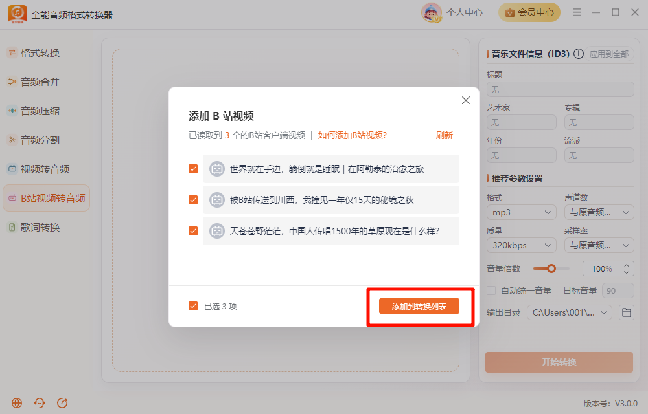Close the 添加 B 站视频 dialog
Viewport: 648px width, 414px height.
pyautogui.click(x=466, y=100)
